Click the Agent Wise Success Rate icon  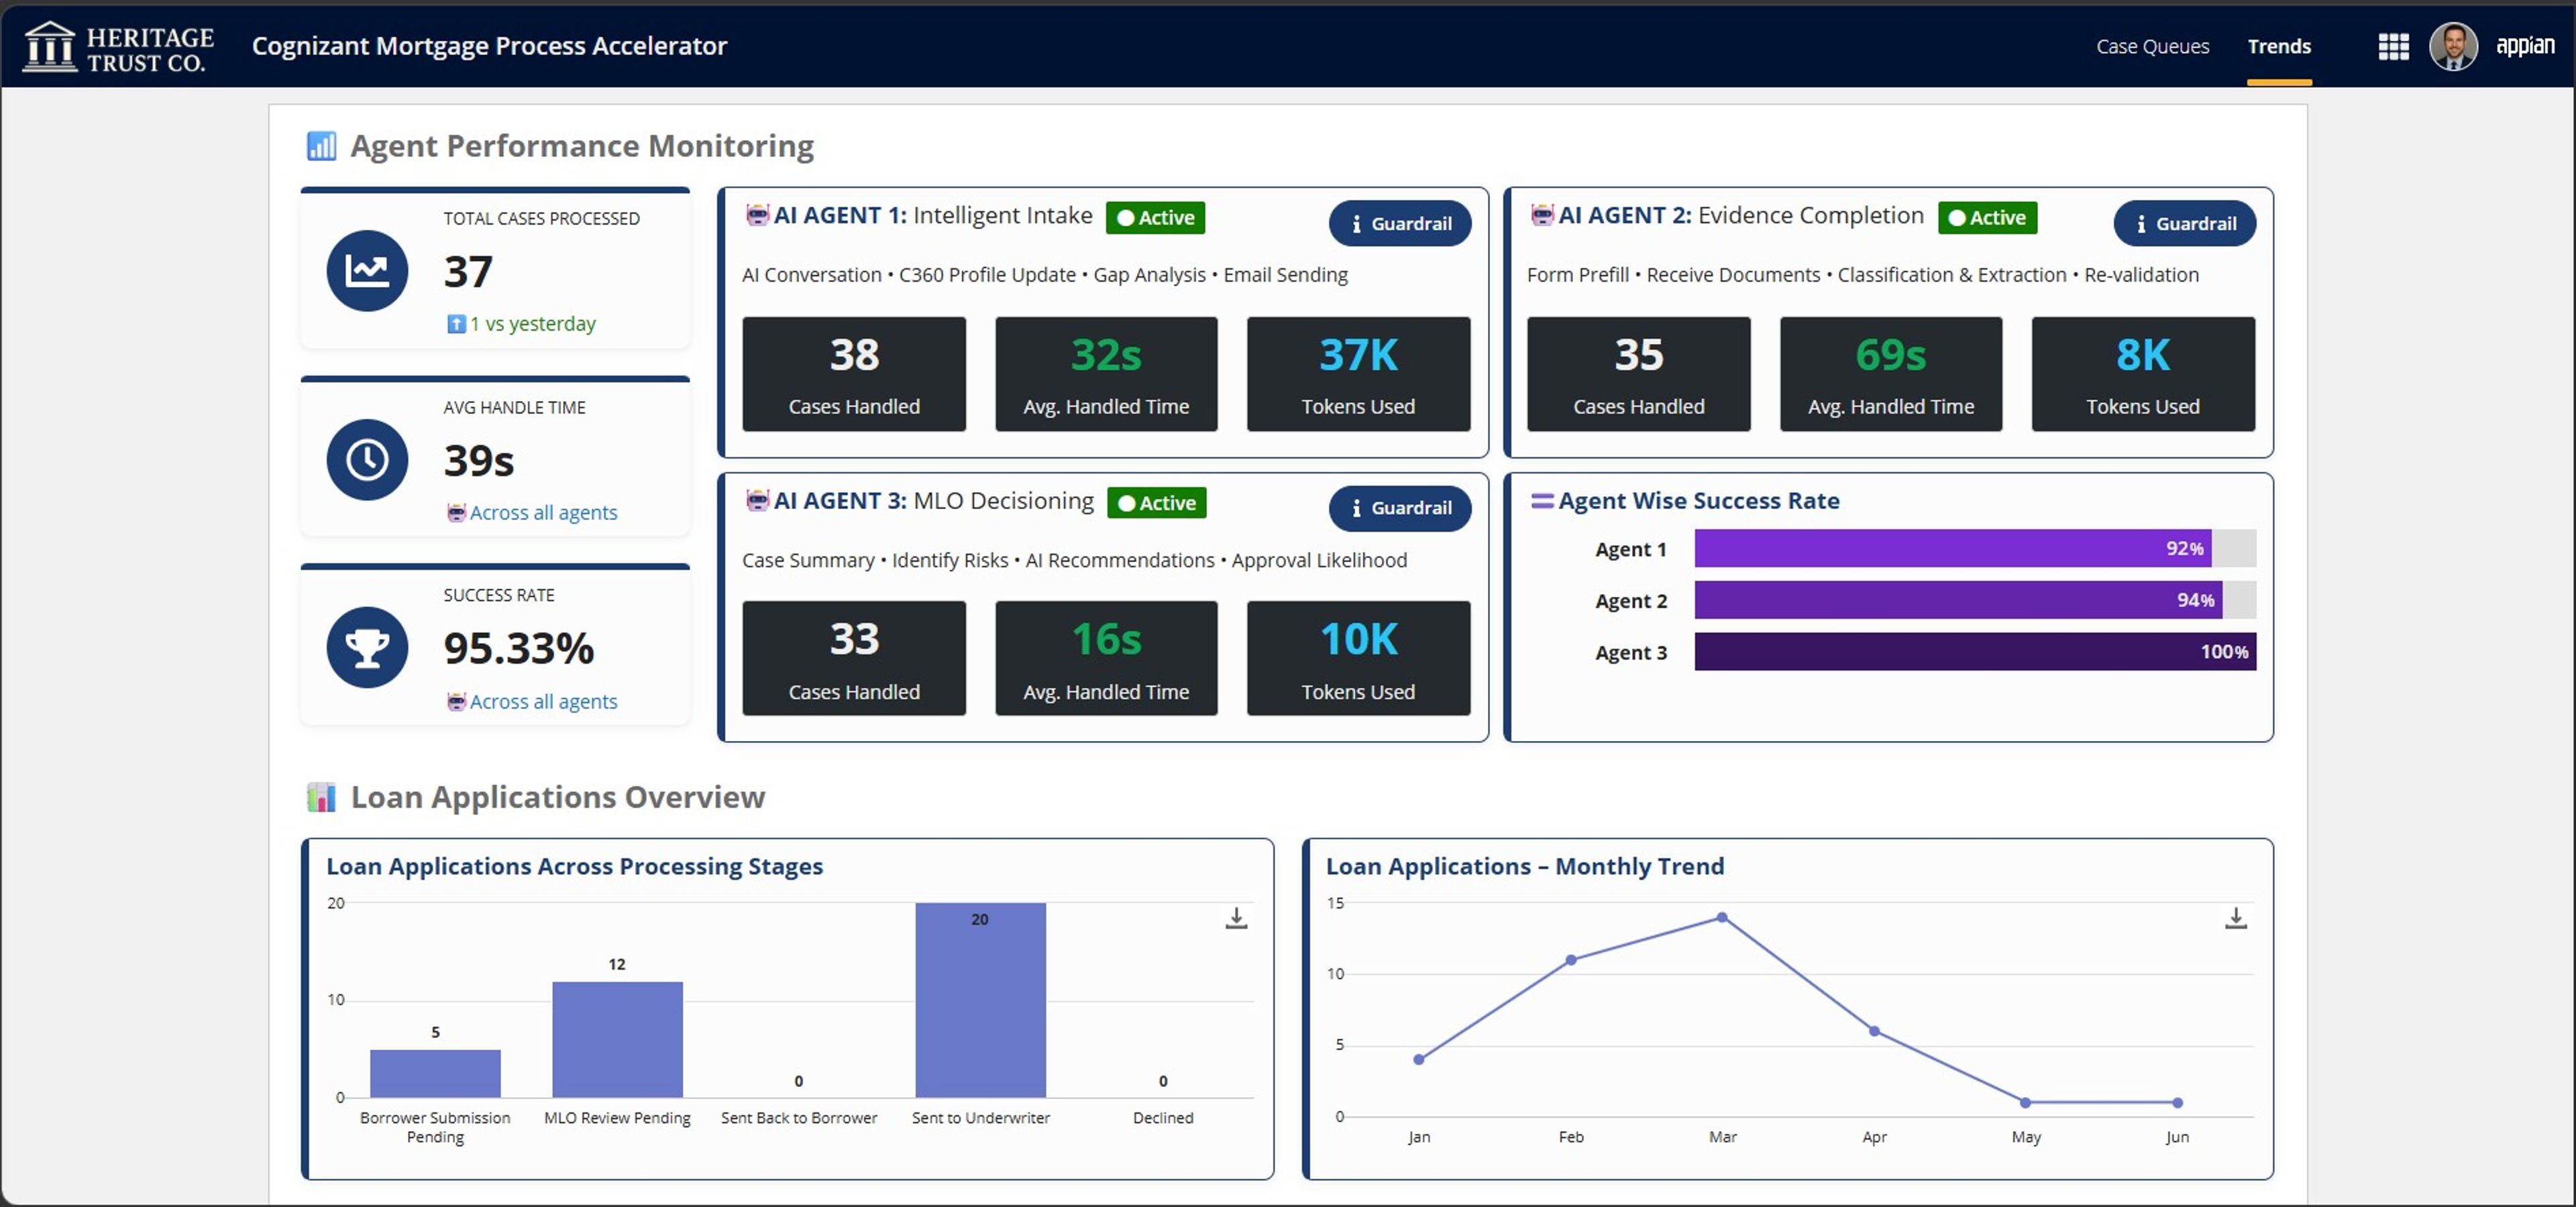click(x=1542, y=501)
